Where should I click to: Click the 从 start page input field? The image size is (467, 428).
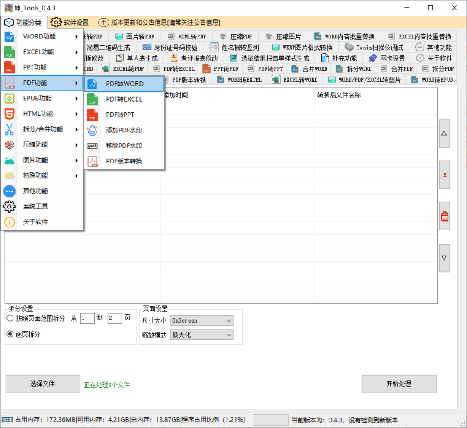pyautogui.click(x=87, y=318)
